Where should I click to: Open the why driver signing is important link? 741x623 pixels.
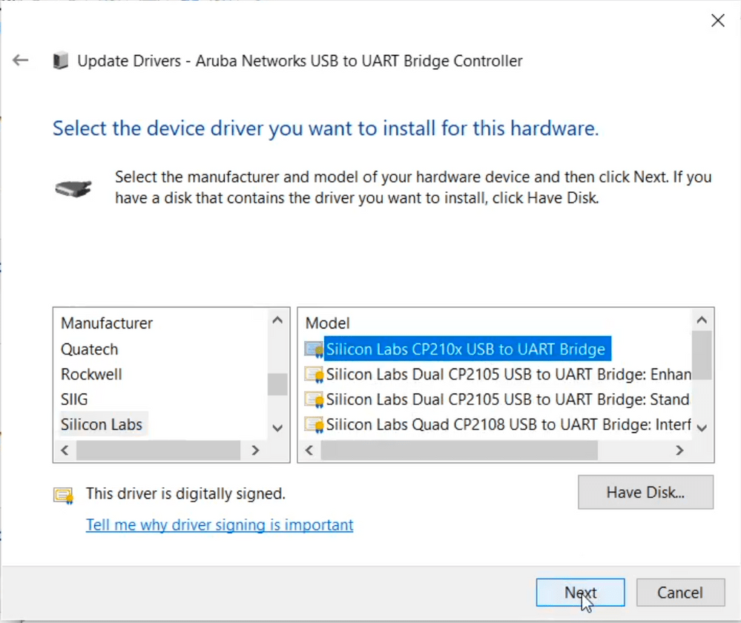tap(220, 524)
